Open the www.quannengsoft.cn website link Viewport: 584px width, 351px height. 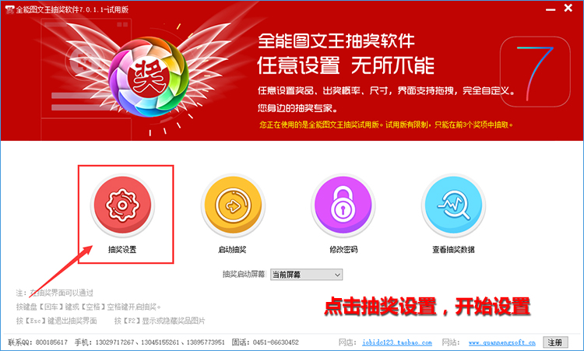501,342
